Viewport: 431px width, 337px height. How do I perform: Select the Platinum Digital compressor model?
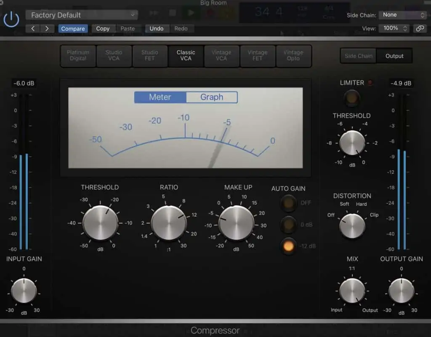click(78, 56)
